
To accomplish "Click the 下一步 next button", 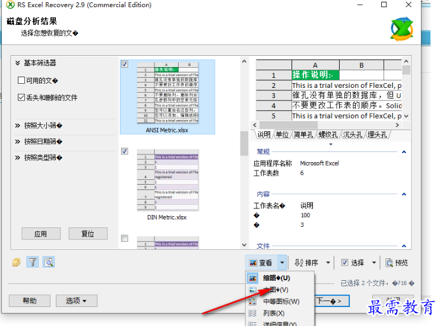I will [x=333, y=301].
